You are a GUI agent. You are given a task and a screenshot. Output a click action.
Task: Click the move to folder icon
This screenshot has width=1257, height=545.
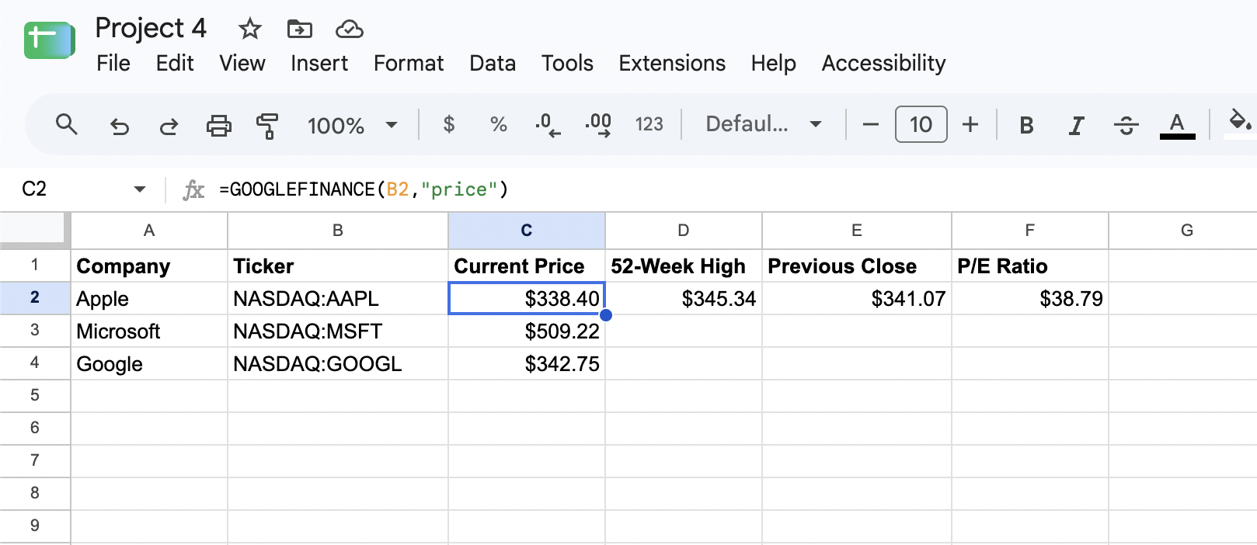[299, 30]
